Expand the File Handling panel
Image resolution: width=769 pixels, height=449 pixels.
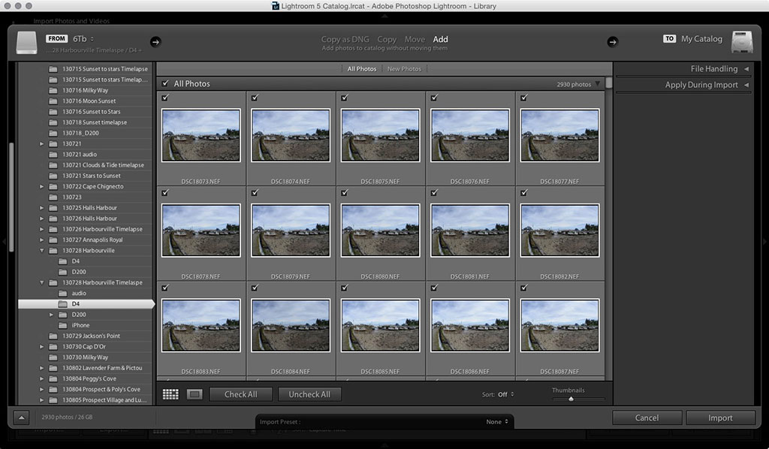tap(746, 69)
